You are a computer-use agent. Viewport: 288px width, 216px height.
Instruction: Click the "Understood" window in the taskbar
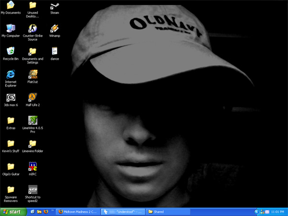pyautogui.click(x=122, y=211)
